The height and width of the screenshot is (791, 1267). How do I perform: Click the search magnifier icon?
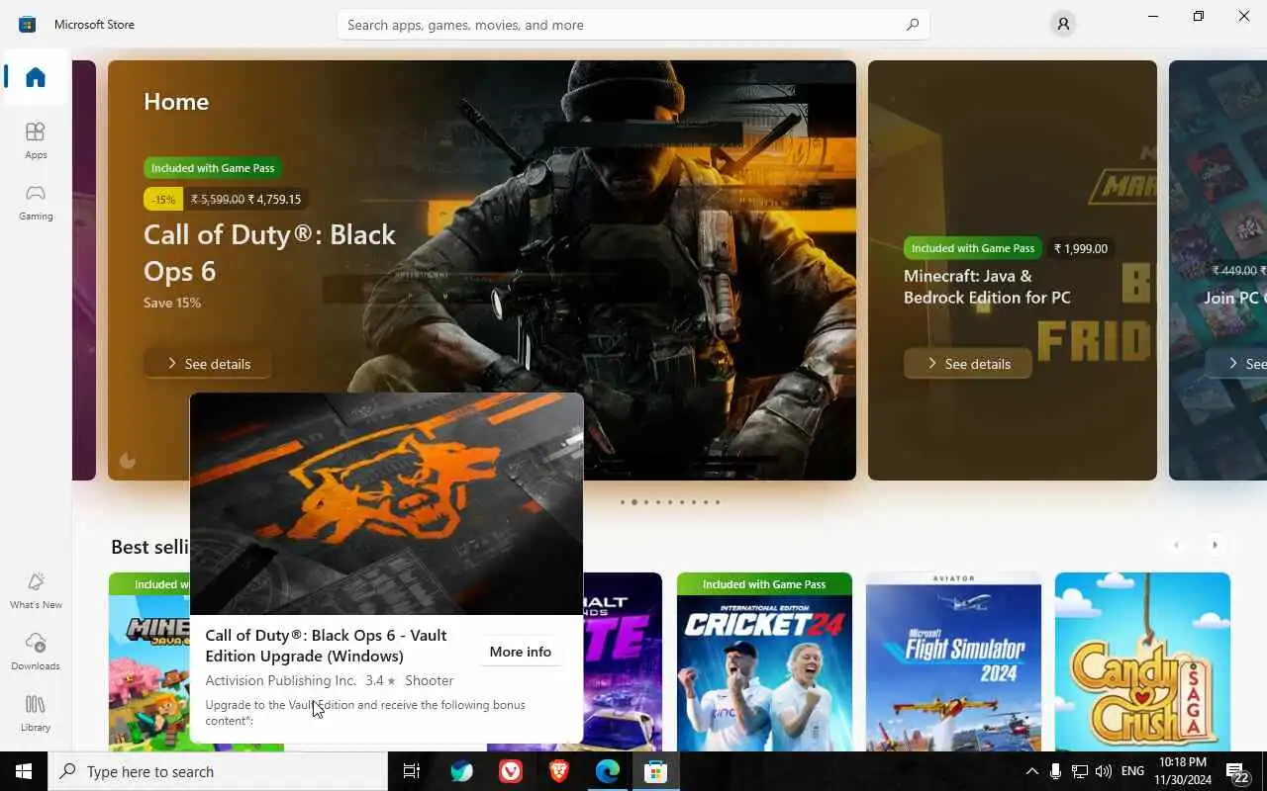click(913, 25)
